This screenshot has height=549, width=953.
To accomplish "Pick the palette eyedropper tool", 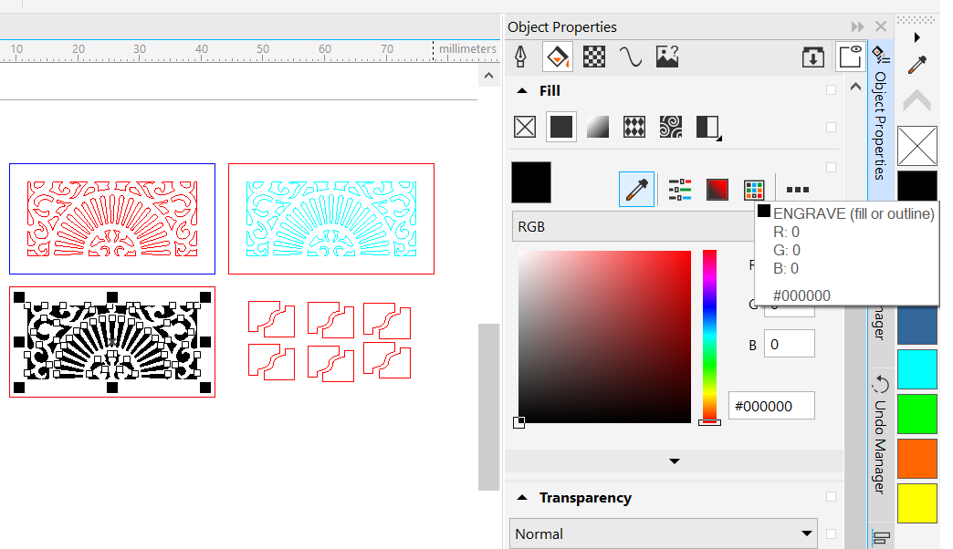I will 916,65.
